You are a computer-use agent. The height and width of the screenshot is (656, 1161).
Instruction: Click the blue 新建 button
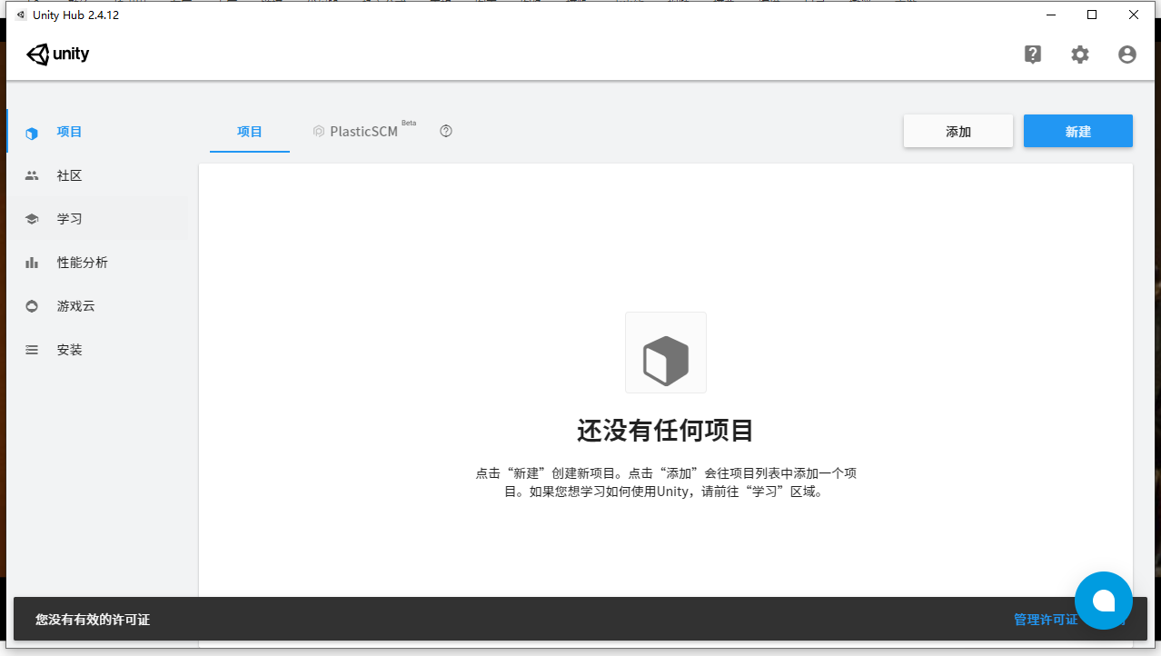pos(1078,131)
